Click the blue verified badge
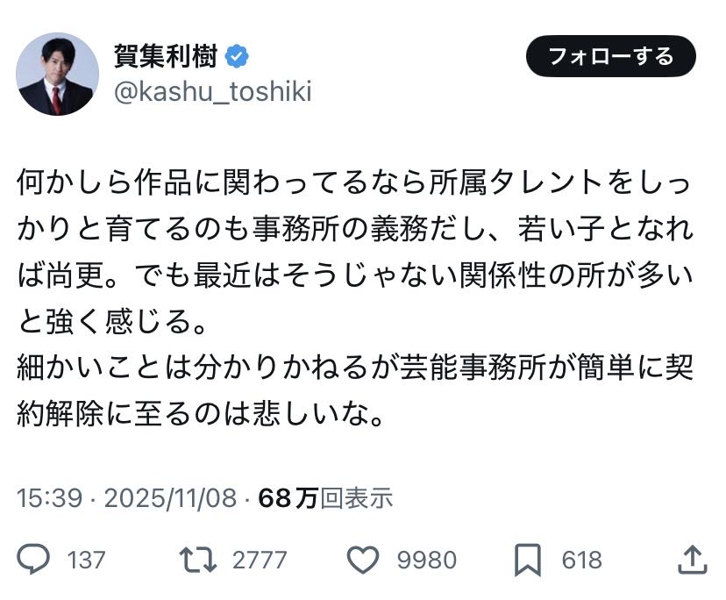Screen dimensions: 726x600 pyautogui.click(x=238, y=57)
